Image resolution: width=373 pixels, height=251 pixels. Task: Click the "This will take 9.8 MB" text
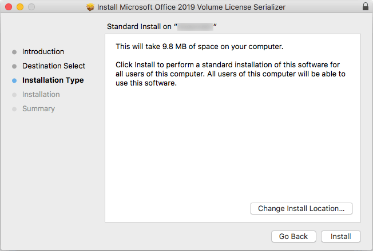[x=199, y=47]
